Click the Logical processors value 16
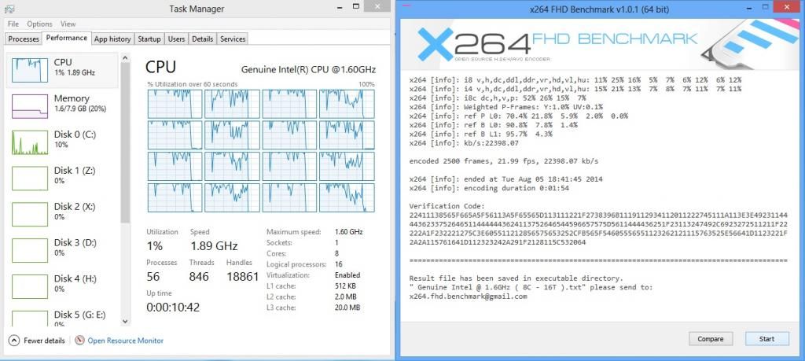This screenshot has width=805, height=361. (x=338, y=264)
